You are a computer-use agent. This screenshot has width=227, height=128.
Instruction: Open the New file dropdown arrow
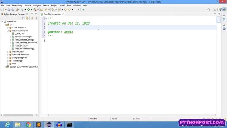(6, 10)
